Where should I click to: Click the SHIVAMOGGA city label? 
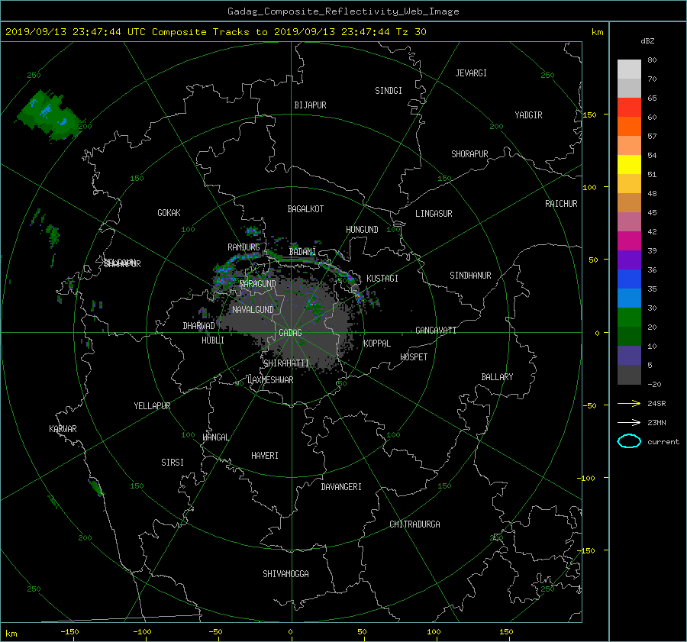click(285, 574)
